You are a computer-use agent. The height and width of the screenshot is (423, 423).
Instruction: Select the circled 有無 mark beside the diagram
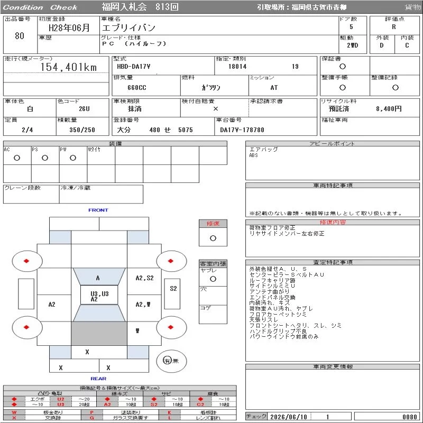tap(171, 361)
